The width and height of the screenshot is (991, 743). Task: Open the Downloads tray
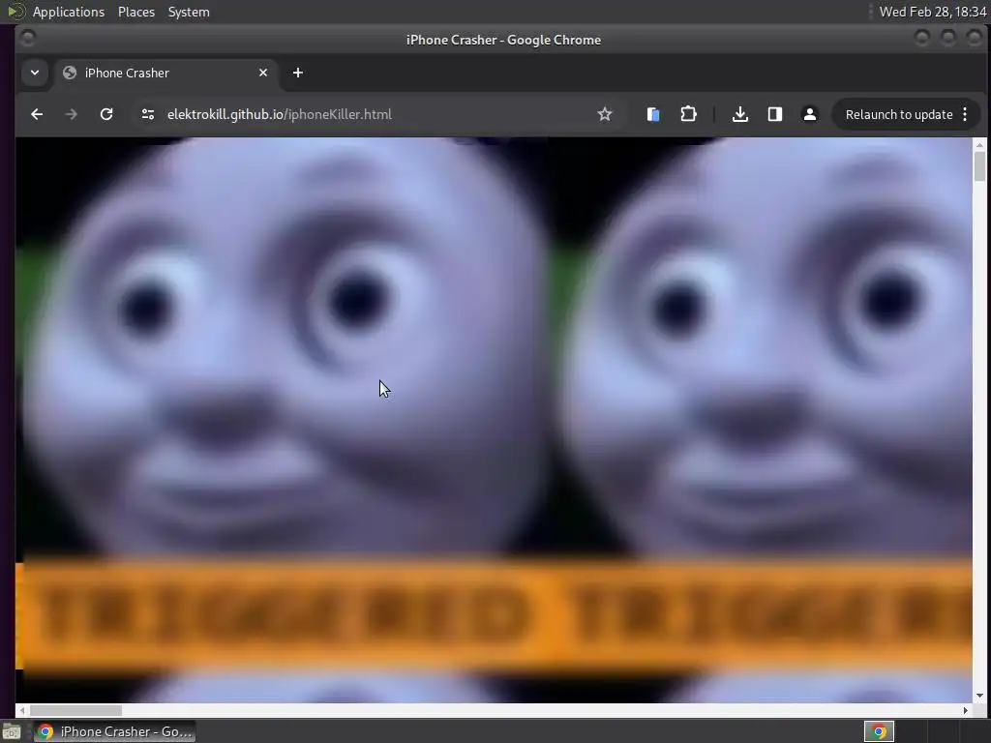(740, 114)
